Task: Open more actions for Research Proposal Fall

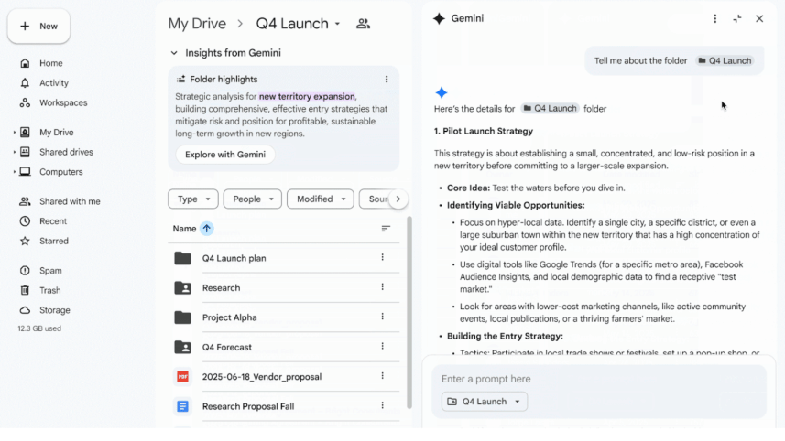Action: (383, 405)
